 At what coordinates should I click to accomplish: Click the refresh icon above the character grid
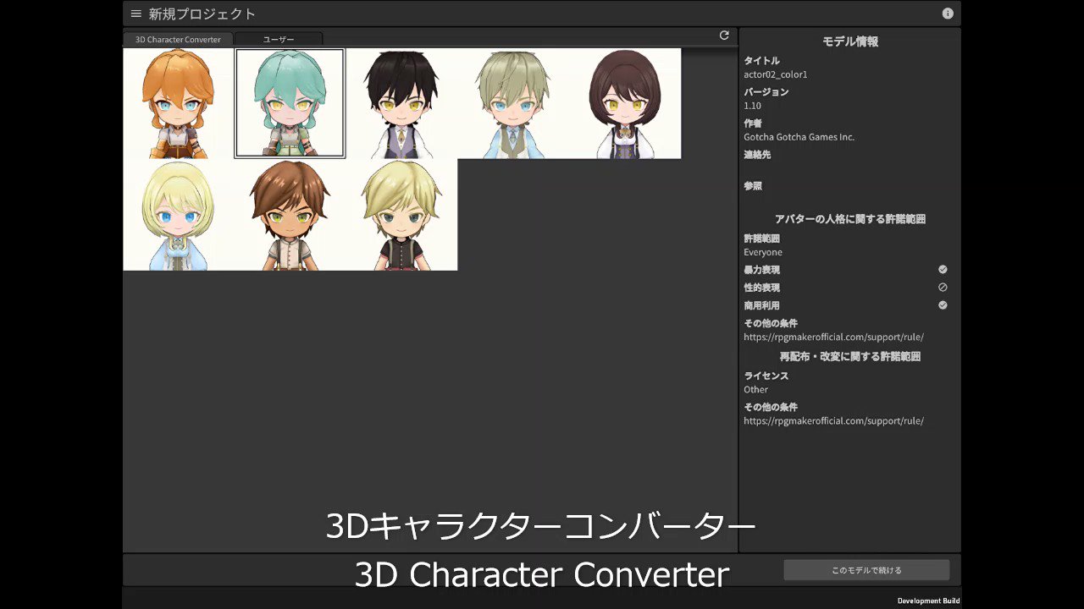point(724,36)
